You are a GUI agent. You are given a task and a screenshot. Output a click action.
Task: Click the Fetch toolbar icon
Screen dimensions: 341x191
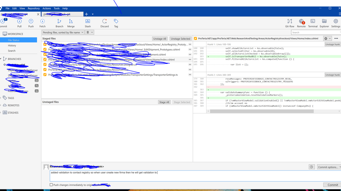(x=42, y=23)
